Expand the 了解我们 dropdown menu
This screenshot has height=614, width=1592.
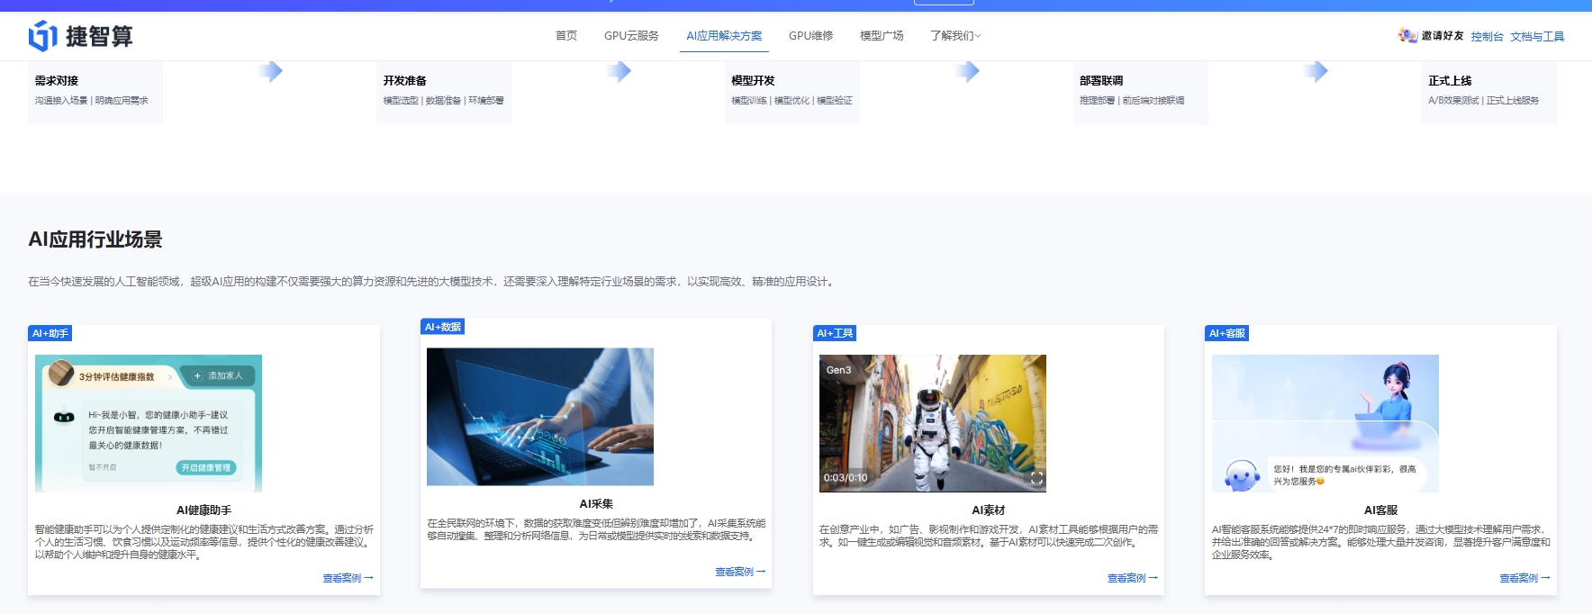[x=955, y=36]
